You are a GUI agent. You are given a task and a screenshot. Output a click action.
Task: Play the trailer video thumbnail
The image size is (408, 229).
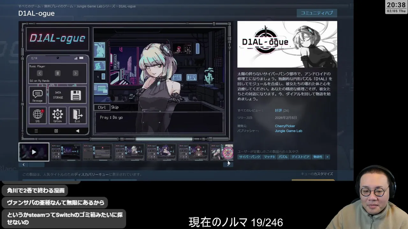34,152
